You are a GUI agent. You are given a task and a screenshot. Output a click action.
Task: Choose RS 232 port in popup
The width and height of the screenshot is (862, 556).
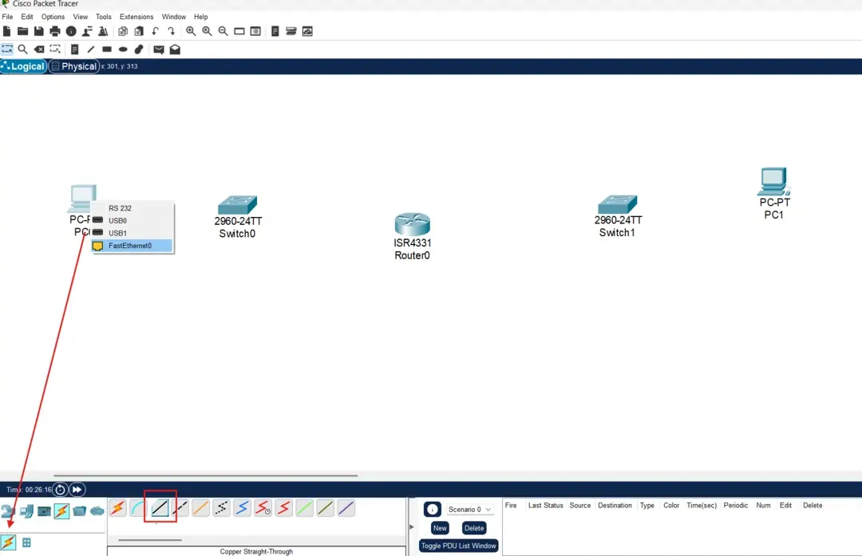[x=132, y=208]
